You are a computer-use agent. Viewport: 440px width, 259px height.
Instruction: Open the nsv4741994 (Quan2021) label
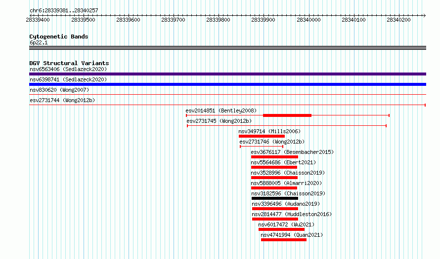coord(292,235)
